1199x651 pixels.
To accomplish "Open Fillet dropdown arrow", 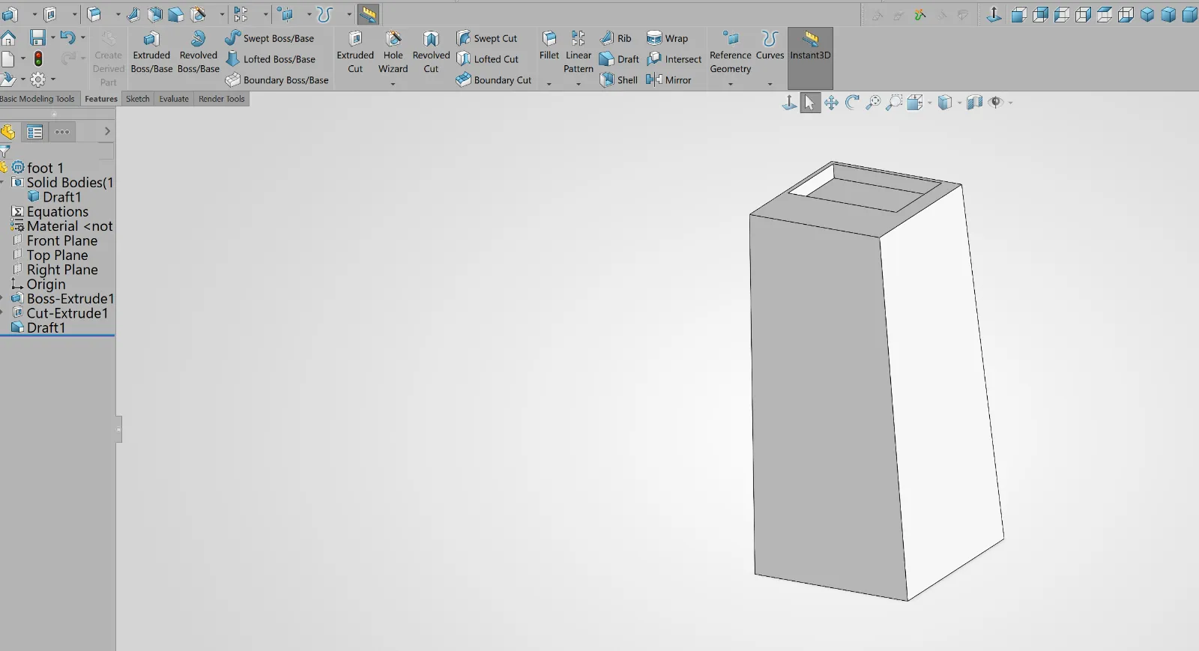I will pyautogui.click(x=549, y=84).
